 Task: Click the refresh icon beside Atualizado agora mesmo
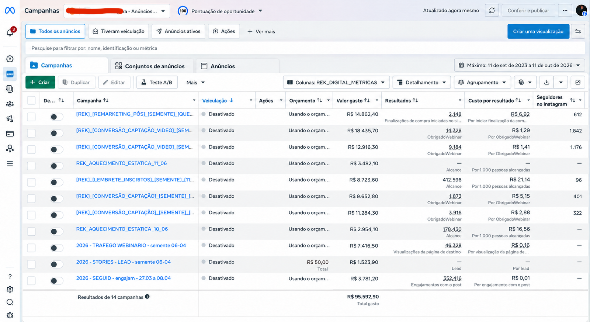coord(492,11)
